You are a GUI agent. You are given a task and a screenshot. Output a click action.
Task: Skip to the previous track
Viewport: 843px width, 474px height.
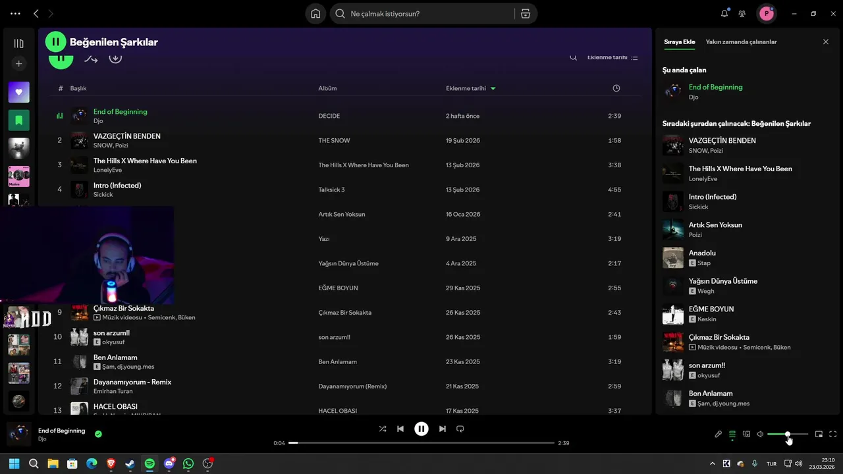point(400,429)
